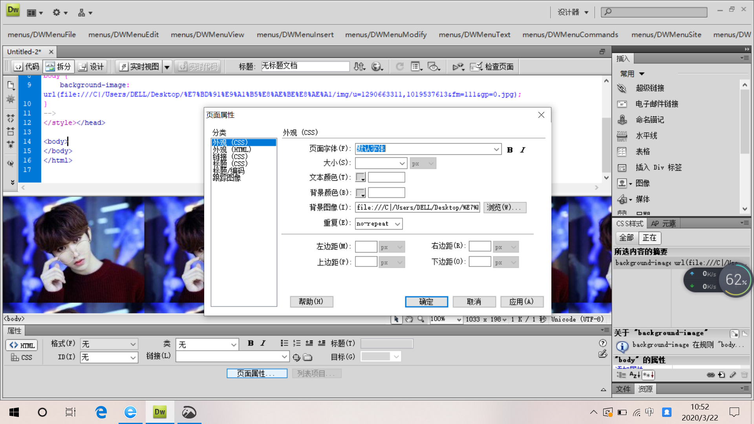Toggle italic formatting in the property inspector
The image size is (754, 424).
pyautogui.click(x=262, y=343)
